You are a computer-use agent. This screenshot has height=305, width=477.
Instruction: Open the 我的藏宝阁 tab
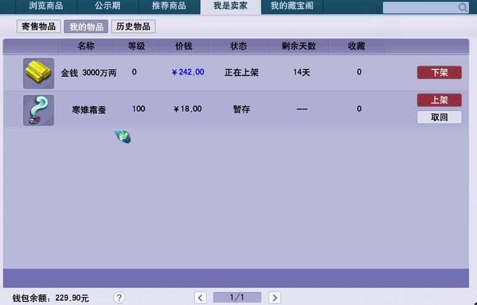click(292, 6)
